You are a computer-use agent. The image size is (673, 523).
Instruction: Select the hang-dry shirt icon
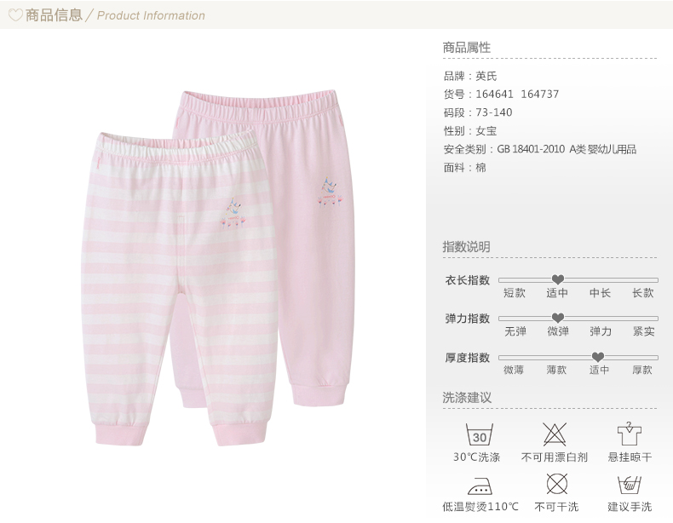click(630, 434)
